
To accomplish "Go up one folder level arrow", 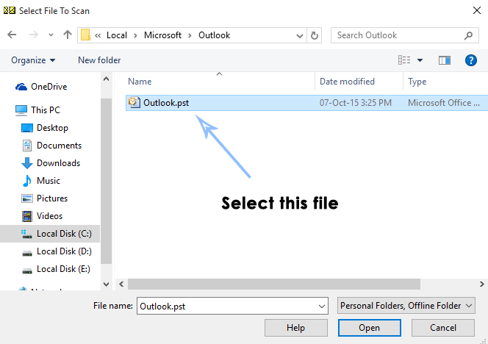I will click(67, 35).
